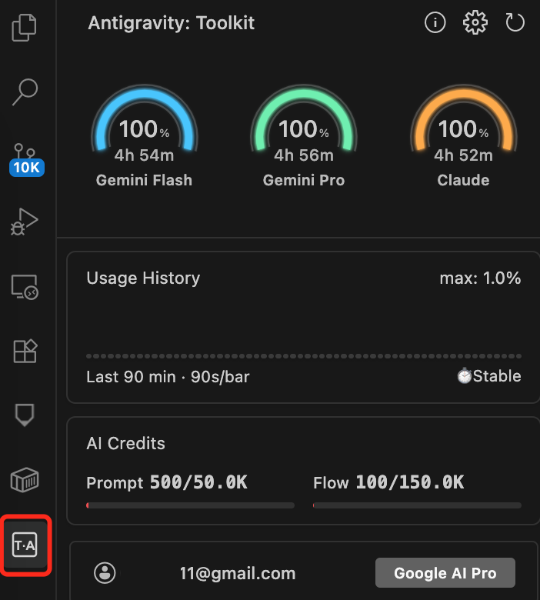Image resolution: width=540 pixels, height=600 pixels.
Task: Click the Google AI Pro button
Action: (x=445, y=573)
